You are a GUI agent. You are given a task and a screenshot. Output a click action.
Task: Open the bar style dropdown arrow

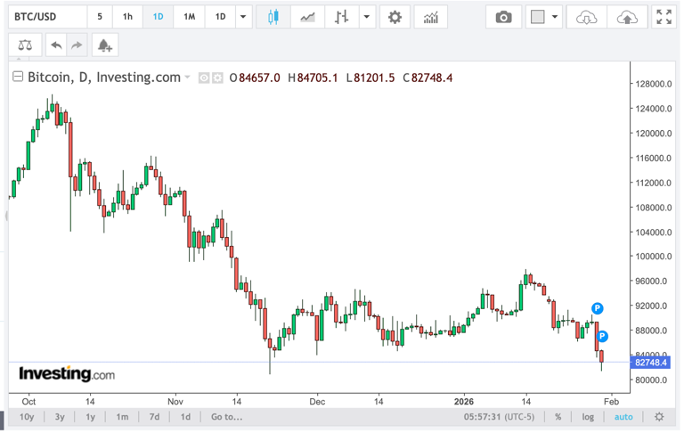point(367,17)
